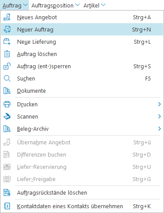
Task: Click the Neue Lieferung package icon
Action: [x=7, y=42]
